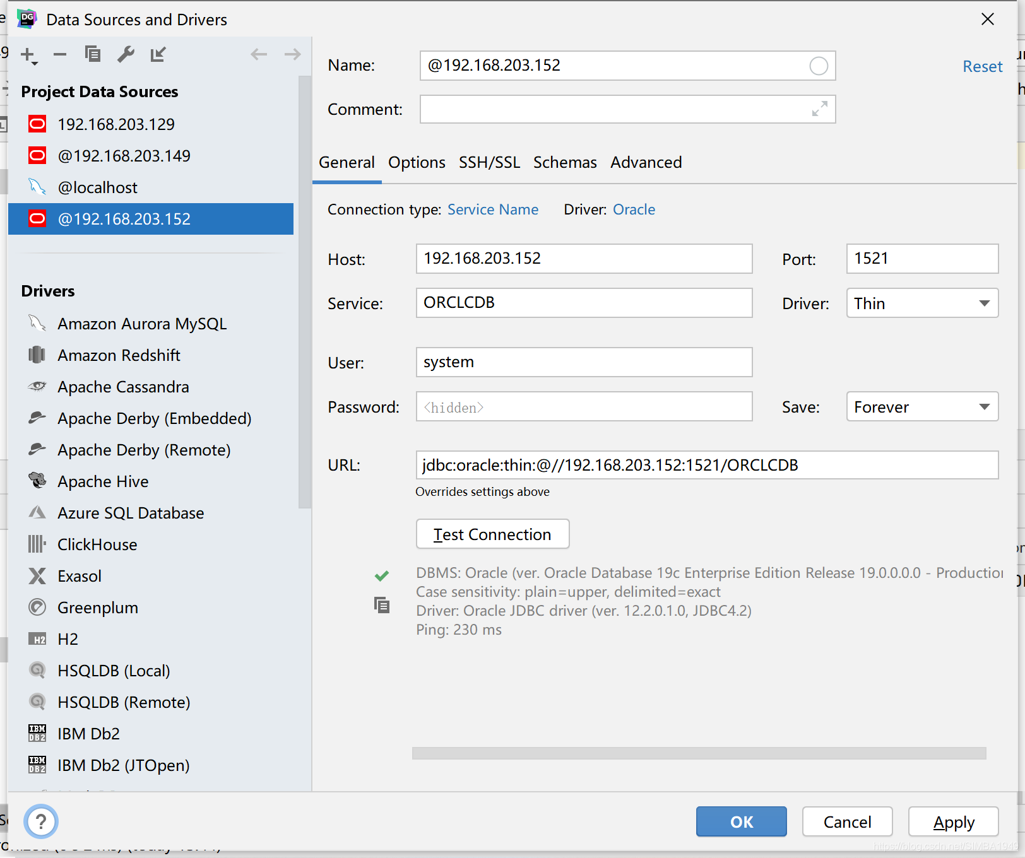Click the Cancel button
Viewport: 1025px width, 858px height.
847,821
